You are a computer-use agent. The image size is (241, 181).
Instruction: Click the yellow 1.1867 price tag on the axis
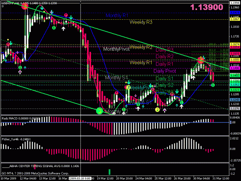click(x=235, y=19)
